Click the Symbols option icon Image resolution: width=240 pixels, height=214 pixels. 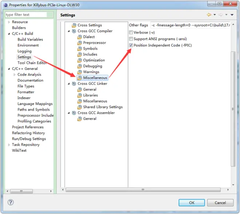(x=79, y=48)
